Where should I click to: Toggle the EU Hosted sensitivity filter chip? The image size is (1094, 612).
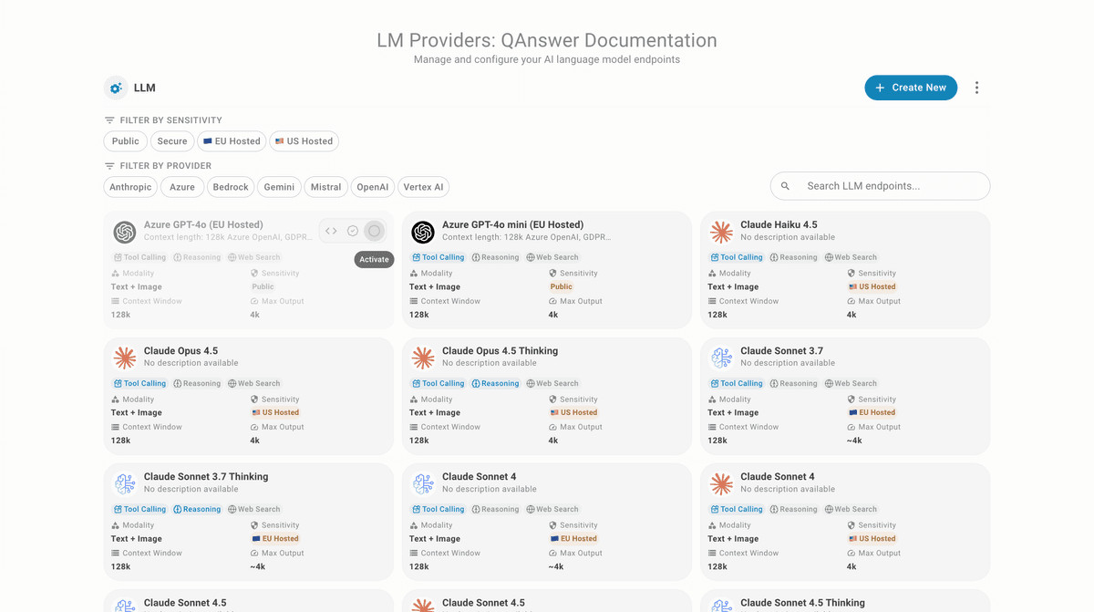pos(232,141)
